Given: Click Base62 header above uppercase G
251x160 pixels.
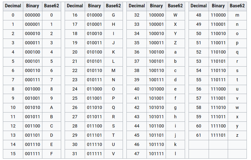Looking at the screenshot, I should (x=113, y=6).
